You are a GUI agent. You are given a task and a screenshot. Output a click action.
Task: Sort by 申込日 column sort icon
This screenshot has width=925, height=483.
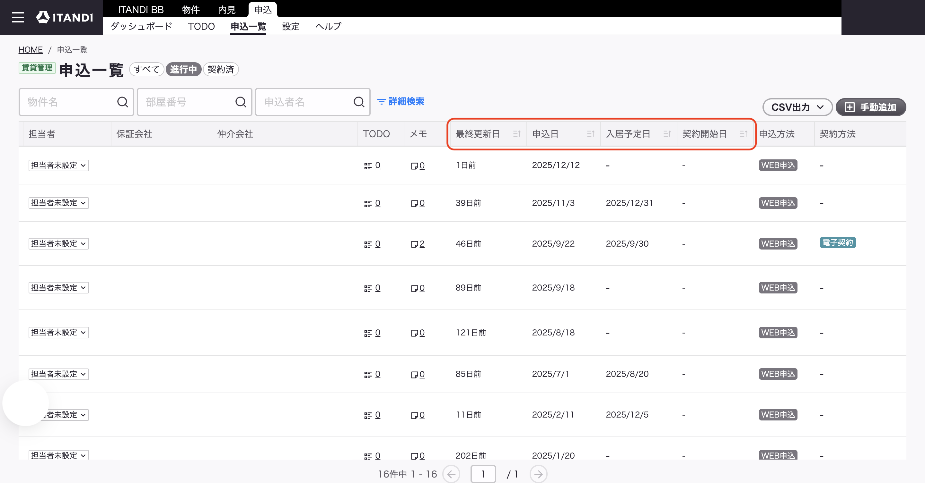(x=591, y=134)
